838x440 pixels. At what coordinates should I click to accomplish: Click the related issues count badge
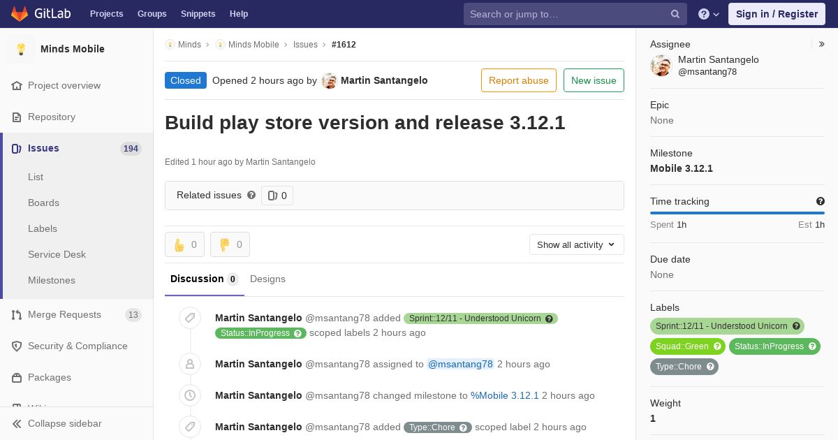(277, 196)
